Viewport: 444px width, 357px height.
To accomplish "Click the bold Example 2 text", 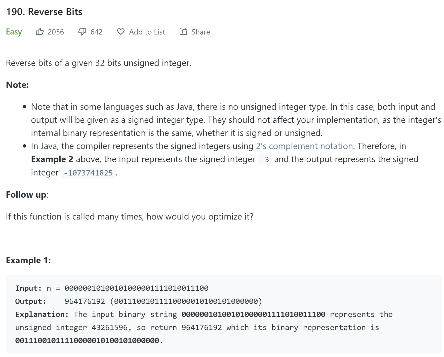I will point(52,159).
